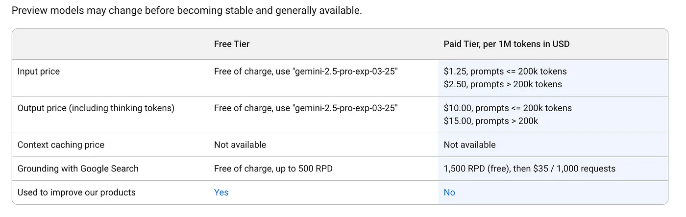
Task: Click "$15.00, prompts > 200k" text
Action: pos(491,121)
